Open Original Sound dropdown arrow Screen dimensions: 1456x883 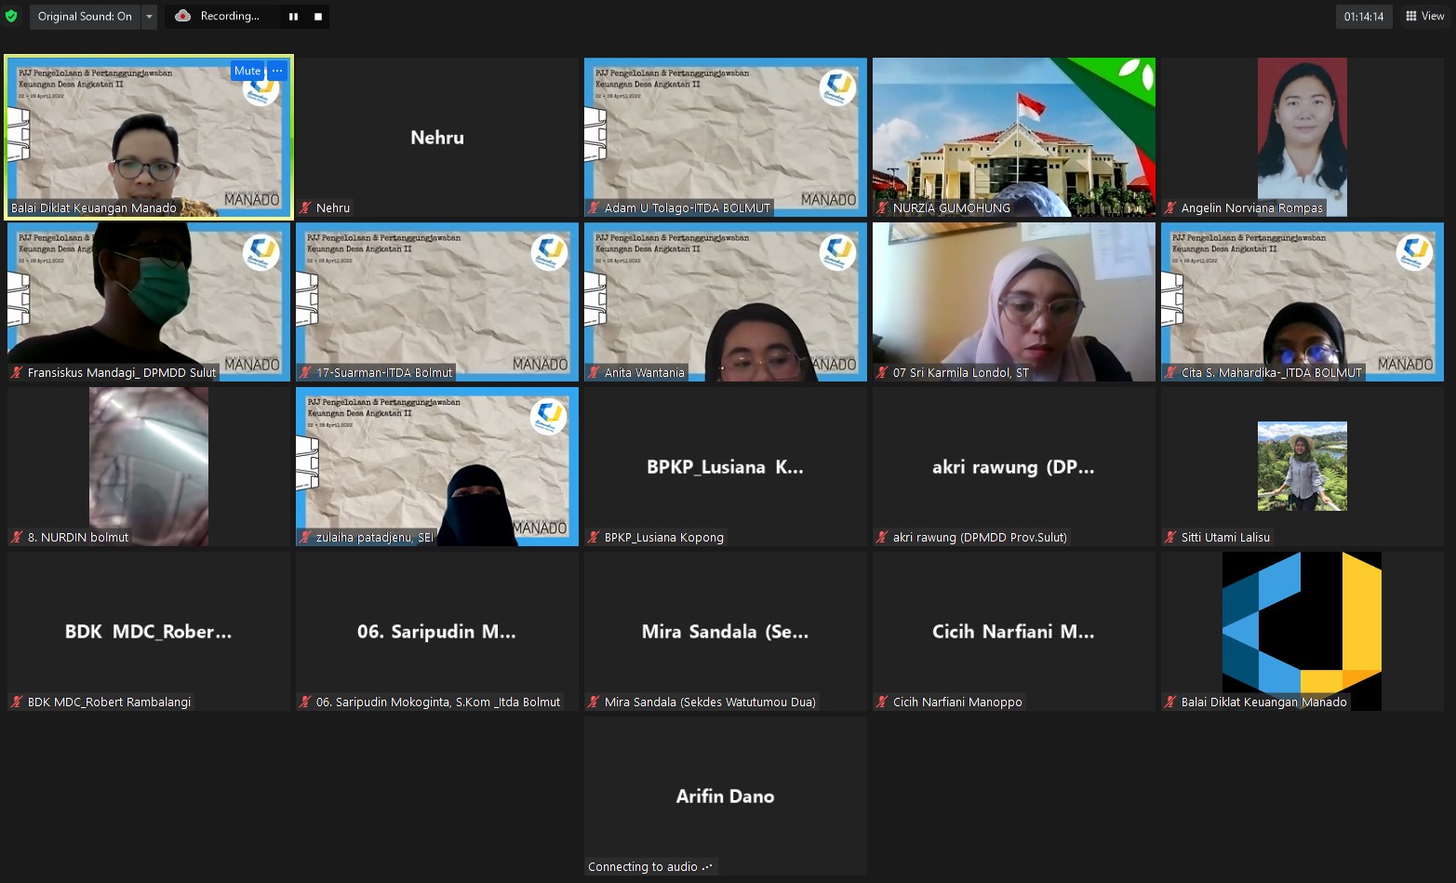tap(149, 17)
